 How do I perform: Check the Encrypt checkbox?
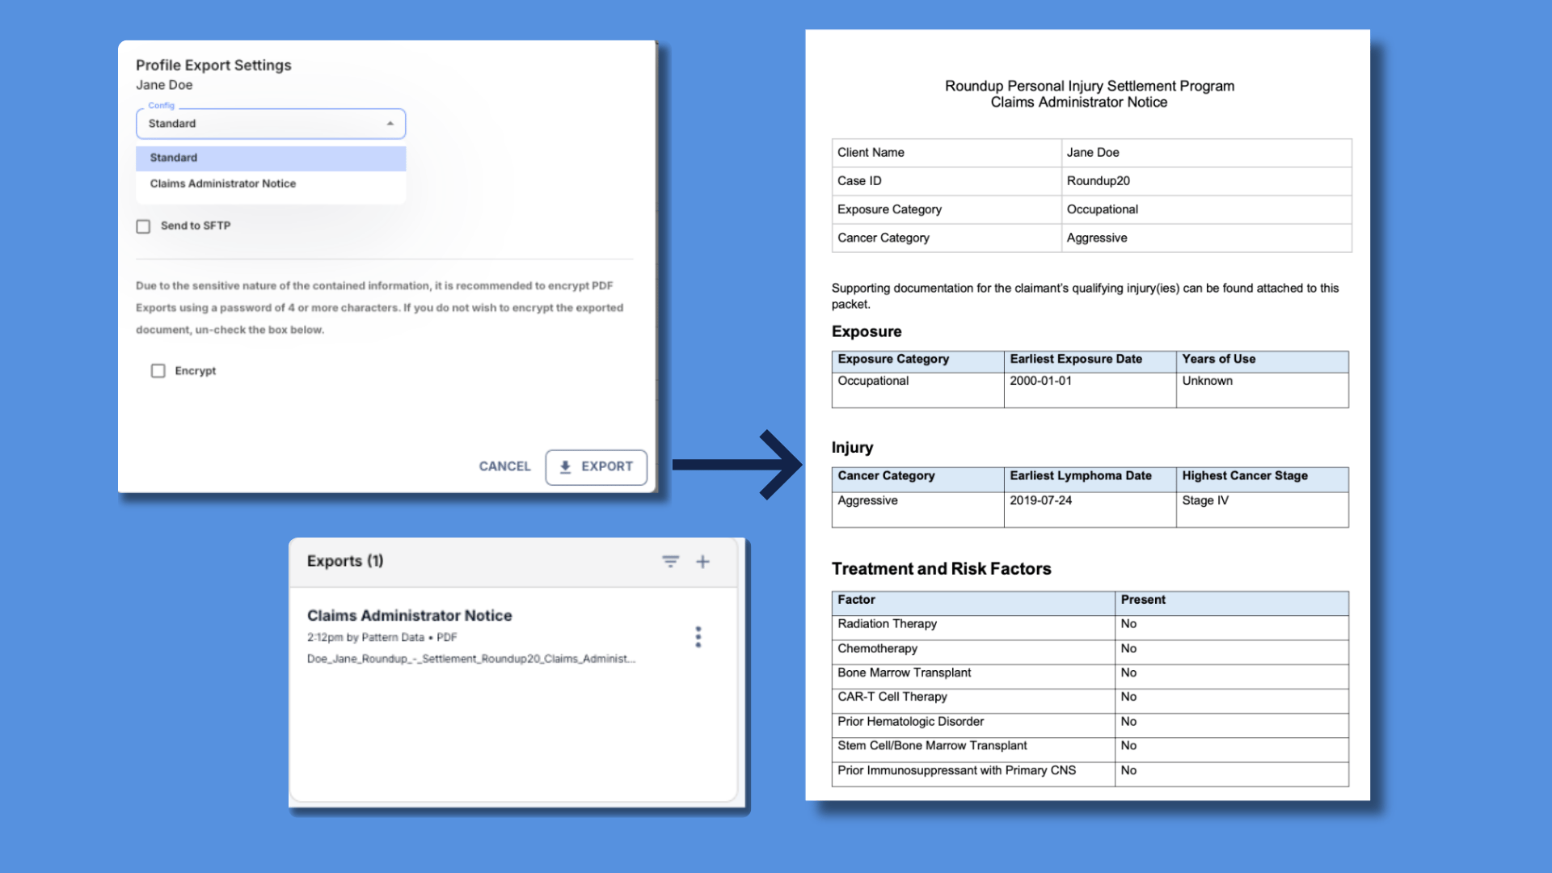click(x=158, y=371)
